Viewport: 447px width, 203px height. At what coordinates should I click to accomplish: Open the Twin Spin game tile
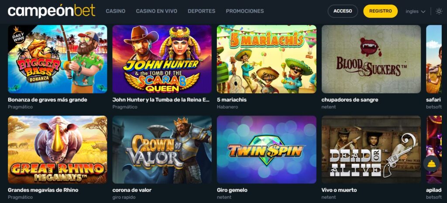(267, 150)
